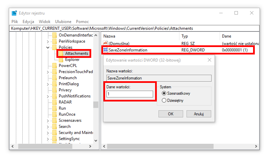Click the Screensavers folder icon
This screenshot has height=159, width=271.
coord(55,120)
